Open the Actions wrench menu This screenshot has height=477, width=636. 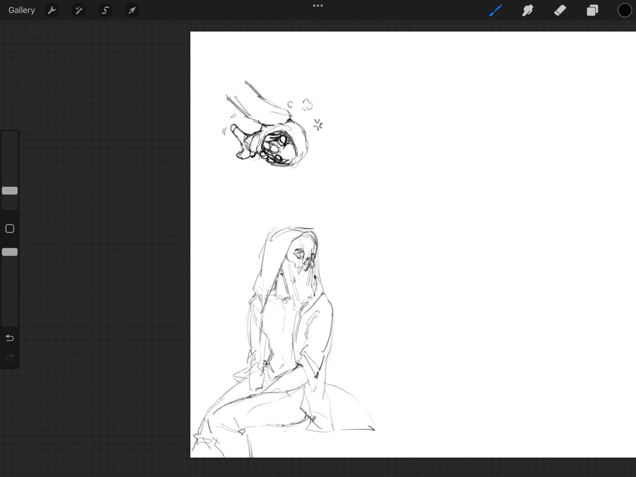(51, 10)
